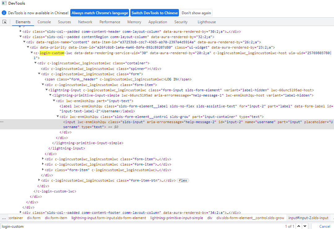Collapse the div with class form

tap(39, 74)
